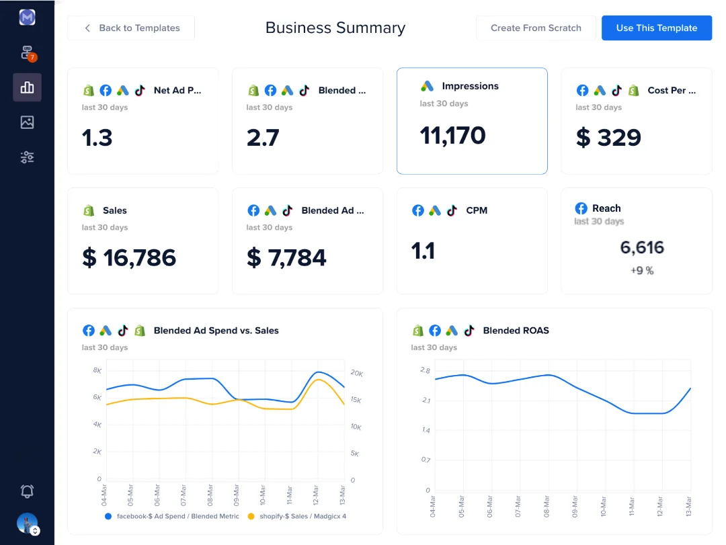Toggle shopify-$ Sales legend yellow dot
Screen dimensions: 726x545
[251, 516]
